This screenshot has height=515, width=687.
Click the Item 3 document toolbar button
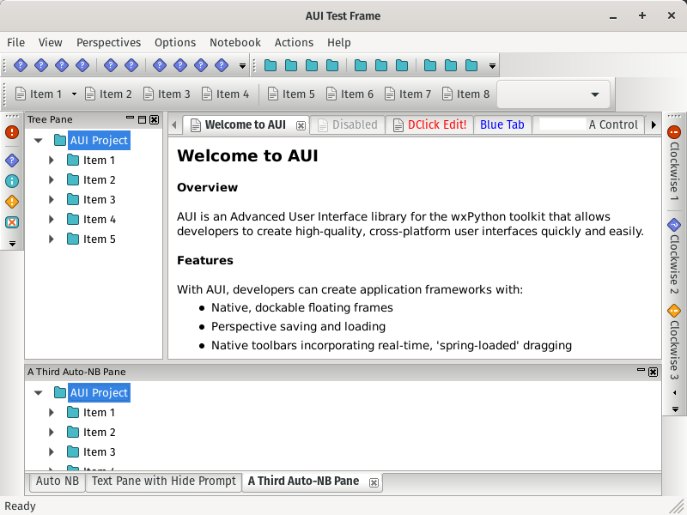(x=167, y=94)
